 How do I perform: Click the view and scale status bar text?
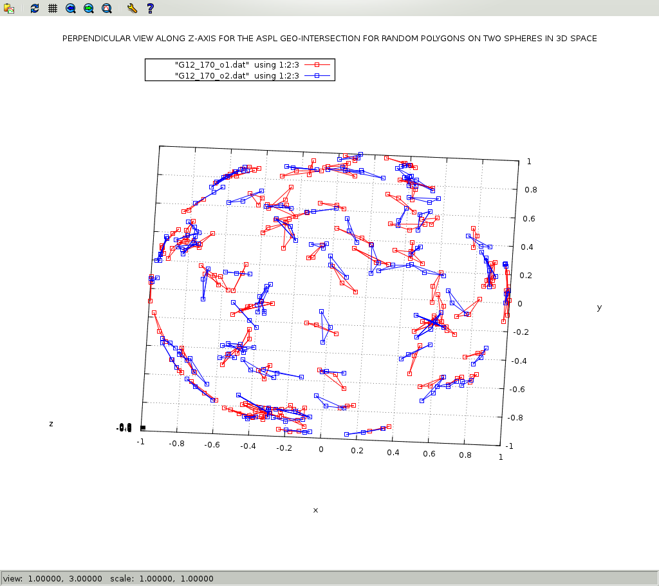tap(108, 578)
